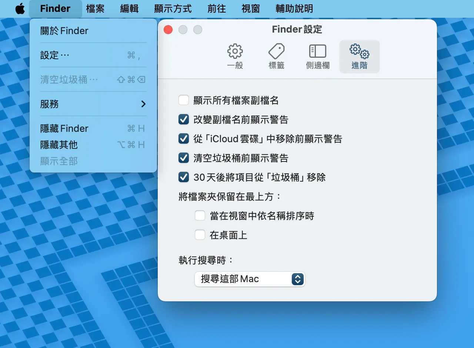Select the 進階 double-gear icon tab

click(359, 57)
